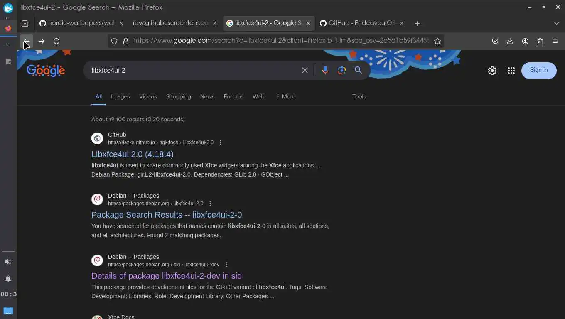Screen dimensions: 565x319
Task: Click the Debian favicon of libxfce4ui-2-dev result
Action: point(97,260)
